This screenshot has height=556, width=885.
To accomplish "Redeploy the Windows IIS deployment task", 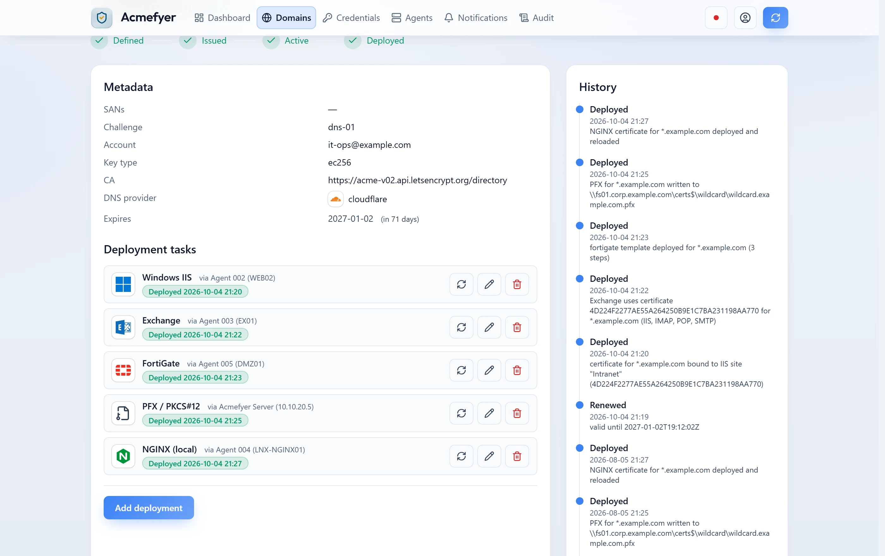I will tap(461, 284).
